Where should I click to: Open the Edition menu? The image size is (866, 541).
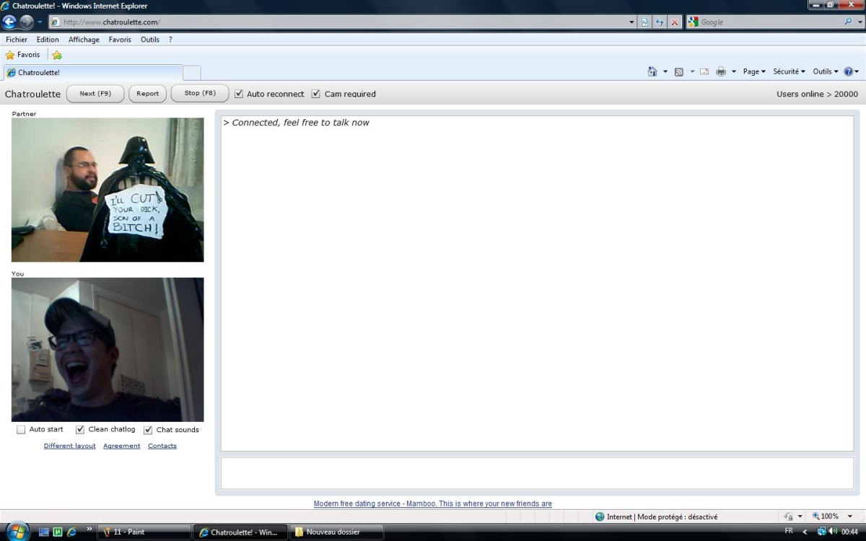point(48,40)
